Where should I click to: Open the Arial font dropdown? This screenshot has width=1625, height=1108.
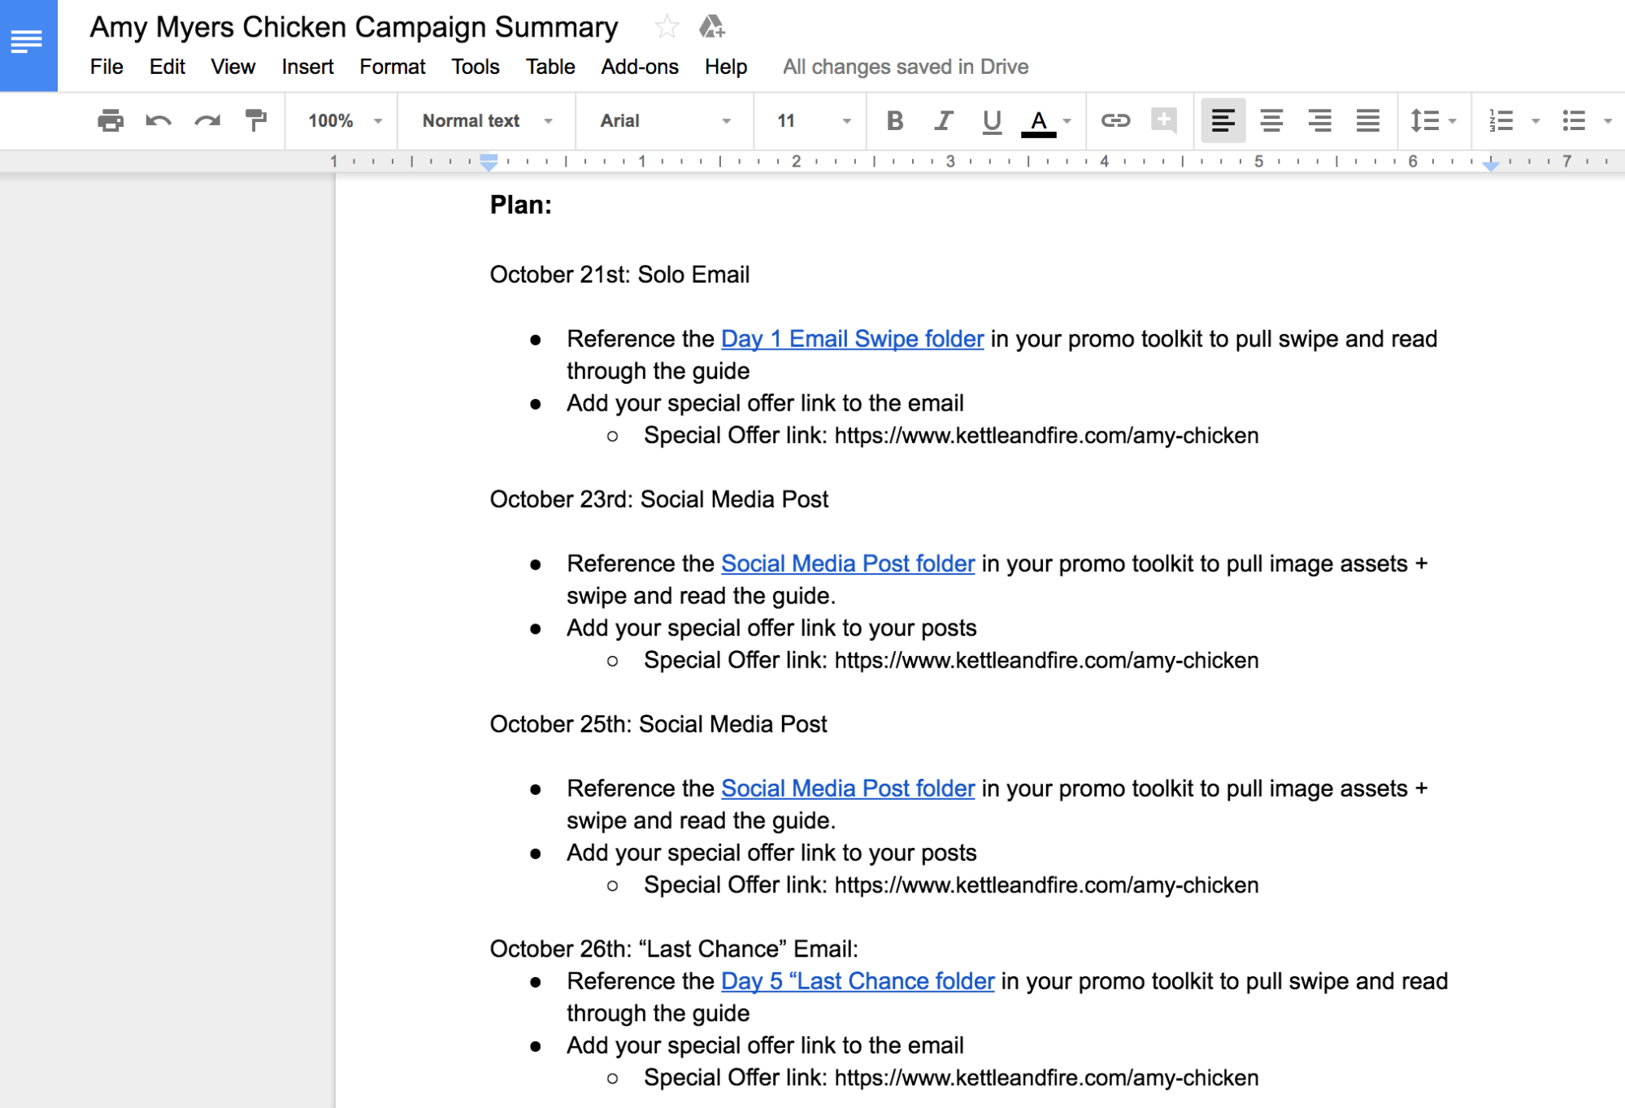pos(665,120)
